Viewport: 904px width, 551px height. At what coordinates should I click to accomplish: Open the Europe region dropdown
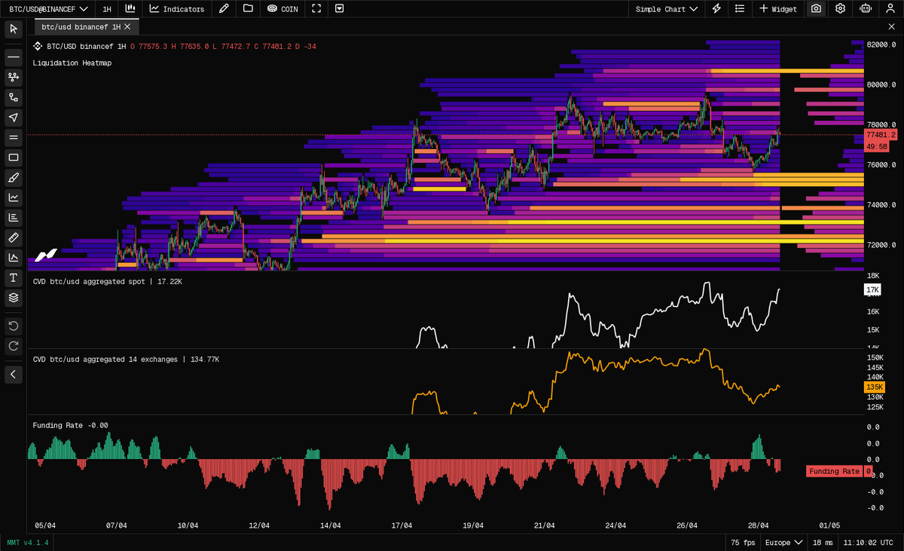[783, 543]
